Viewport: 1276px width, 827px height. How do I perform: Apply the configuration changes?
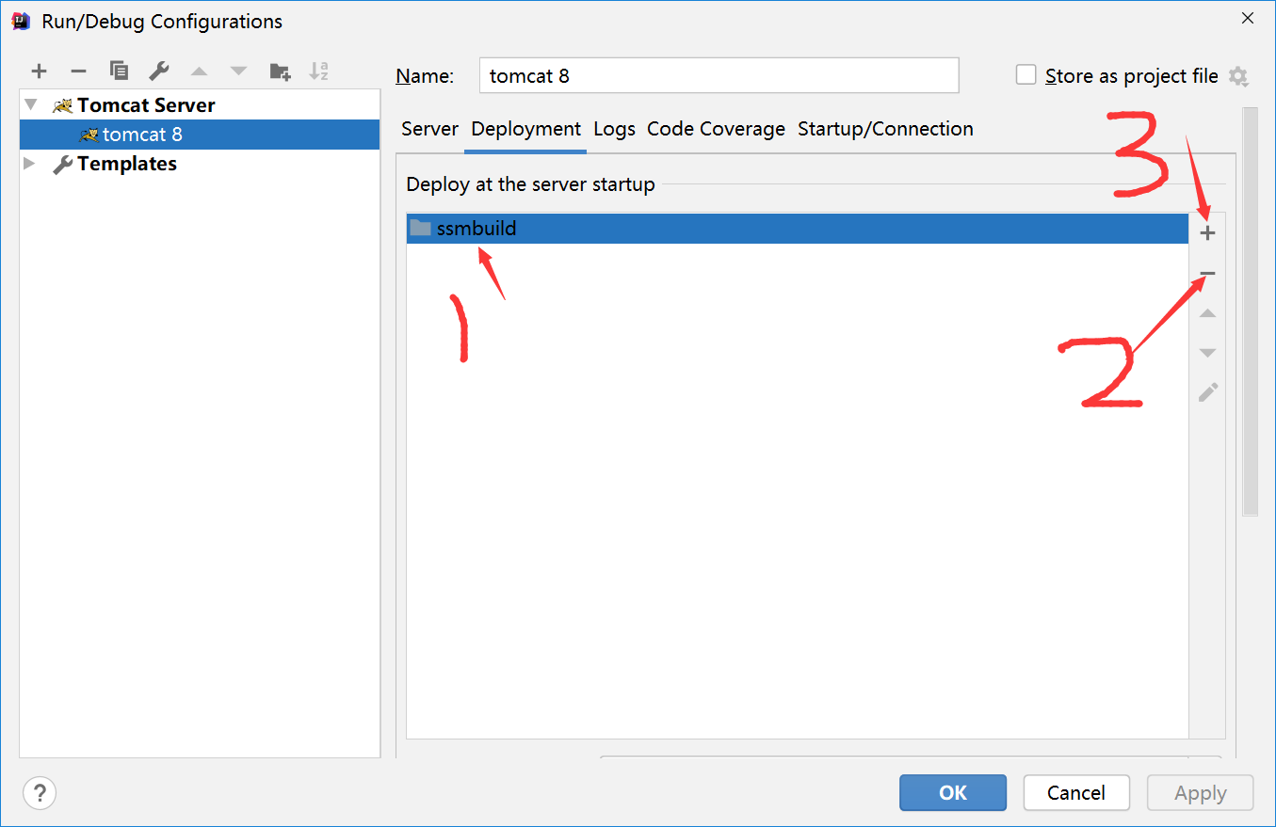(x=1200, y=793)
